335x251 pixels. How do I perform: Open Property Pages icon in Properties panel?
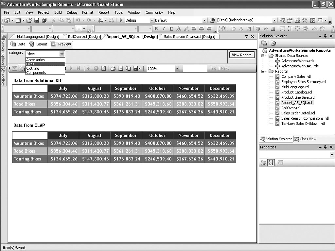[280, 163]
